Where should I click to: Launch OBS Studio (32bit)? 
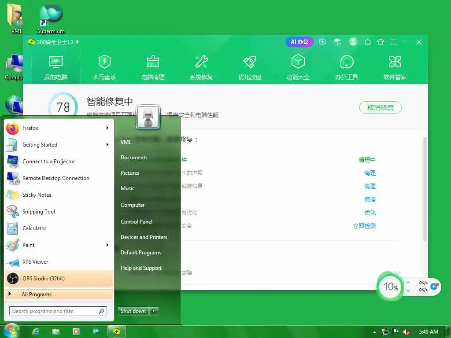(59, 279)
